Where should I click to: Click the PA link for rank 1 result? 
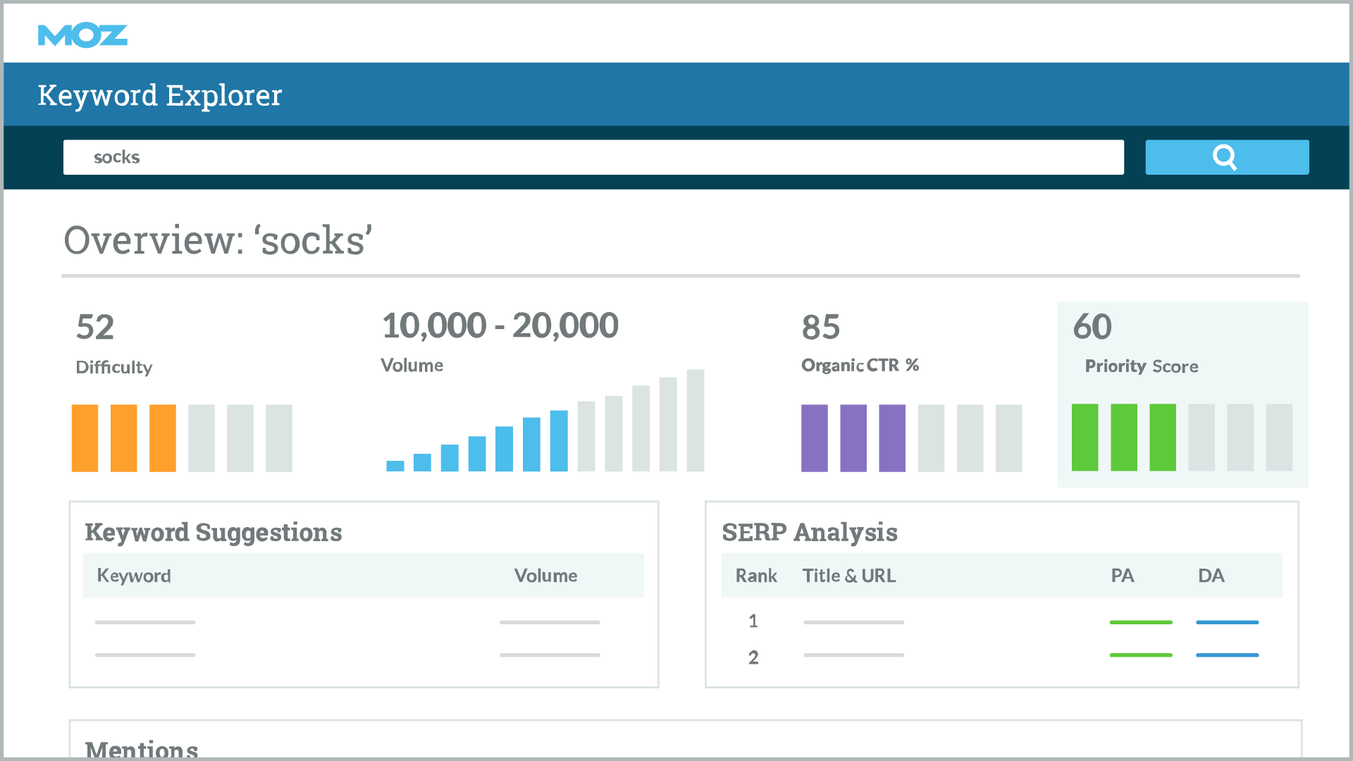click(1140, 622)
